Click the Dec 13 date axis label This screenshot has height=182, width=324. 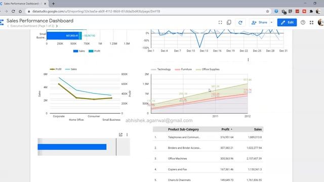204,51
